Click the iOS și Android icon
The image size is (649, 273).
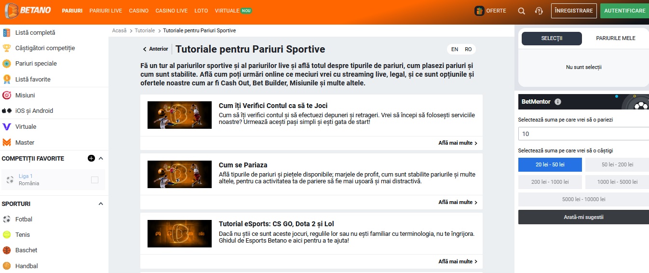point(7,110)
